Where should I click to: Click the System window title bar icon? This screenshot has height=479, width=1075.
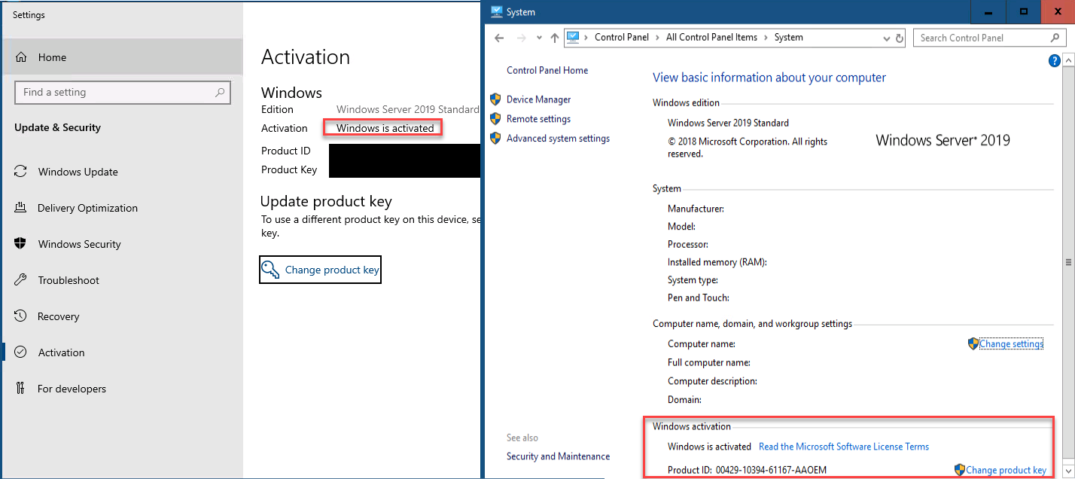pos(497,11)
